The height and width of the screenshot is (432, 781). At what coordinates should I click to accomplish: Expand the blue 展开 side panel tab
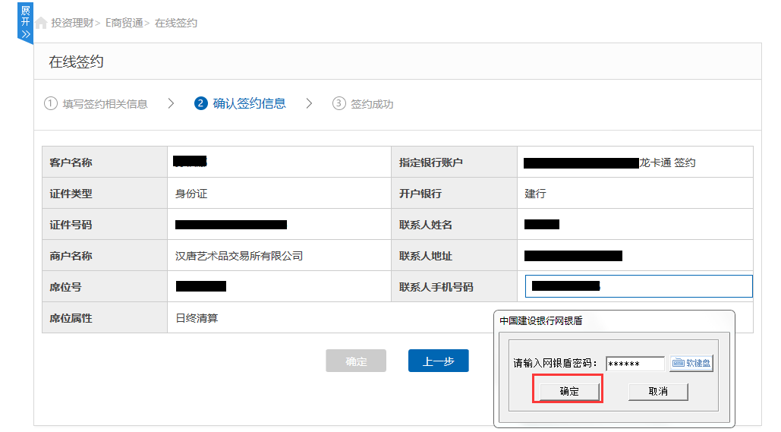tap(25, 23)
